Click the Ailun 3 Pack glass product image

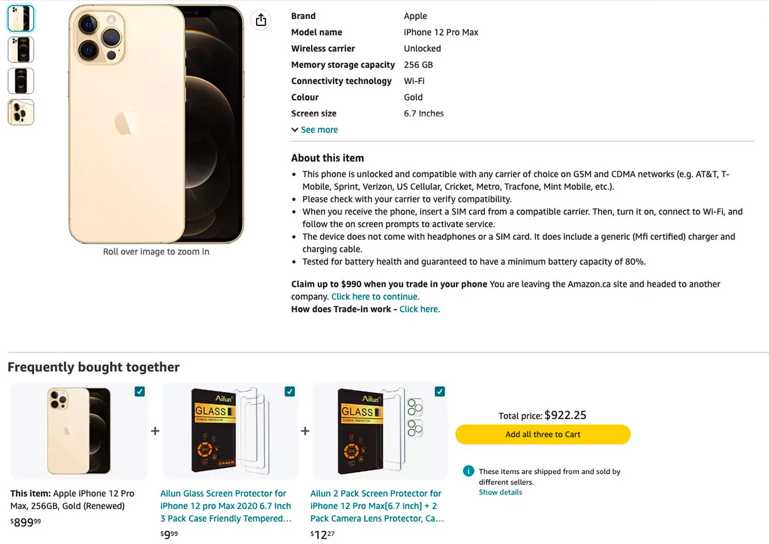[x=230, y=431]
